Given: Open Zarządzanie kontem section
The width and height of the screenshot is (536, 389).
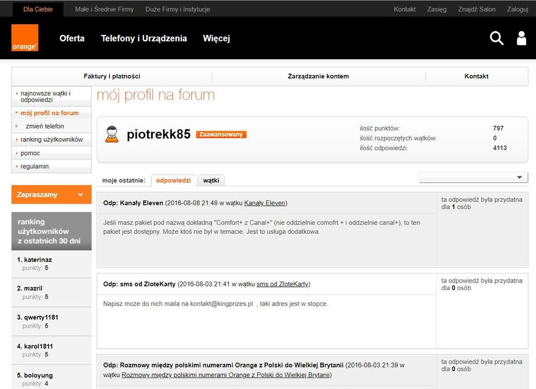Looking at the screenshot, I should [318, 76].
